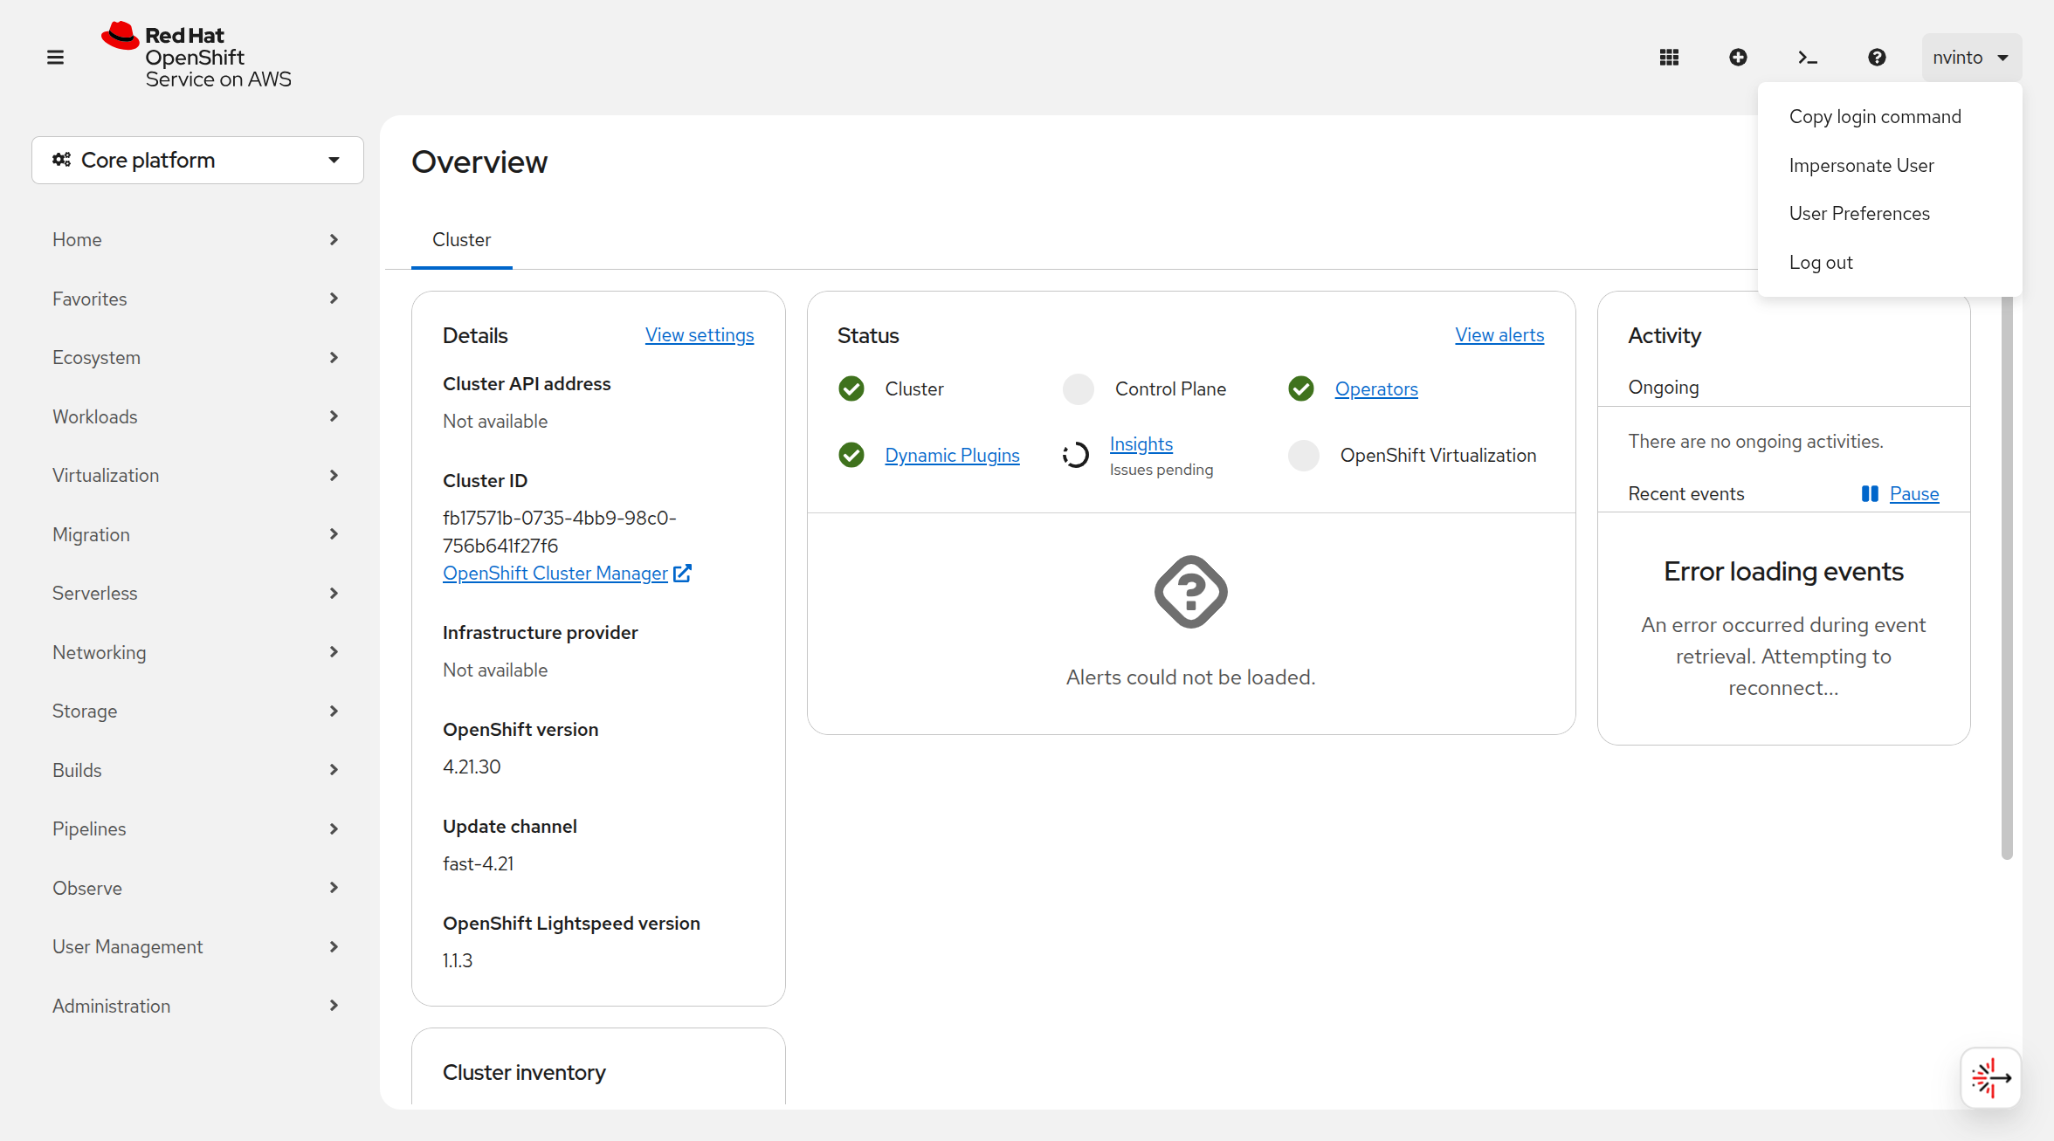Image resolution: width=2054 pixels, height=1141 pixels.
Task: Expand the Storage navigation section
Action: click(197, 711)
